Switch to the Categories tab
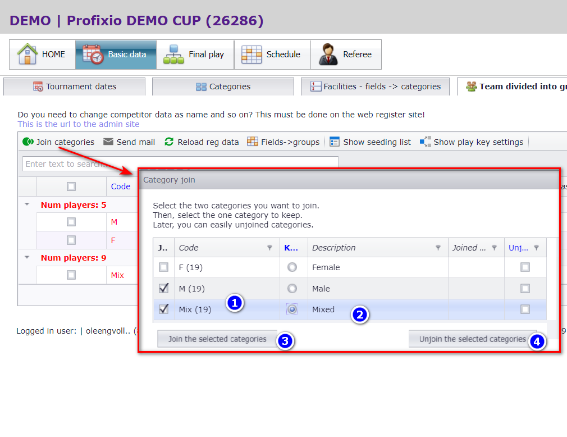 (x=223, y=87)
